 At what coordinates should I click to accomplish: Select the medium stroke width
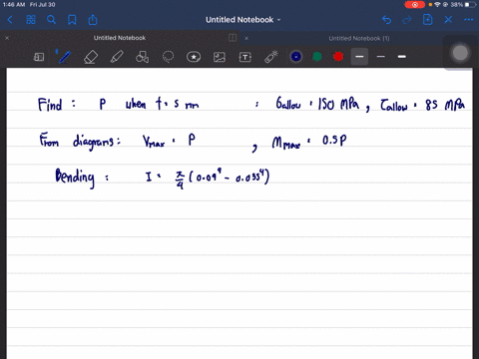(x=402, y=57)
